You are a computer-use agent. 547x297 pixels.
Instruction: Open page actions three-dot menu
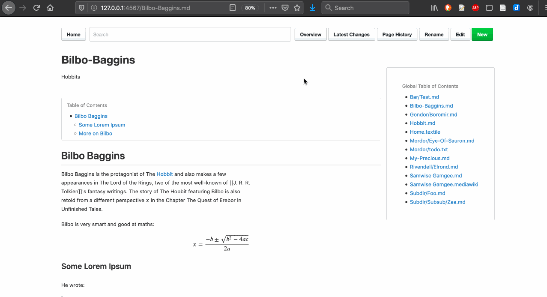(x=273, y=8)
